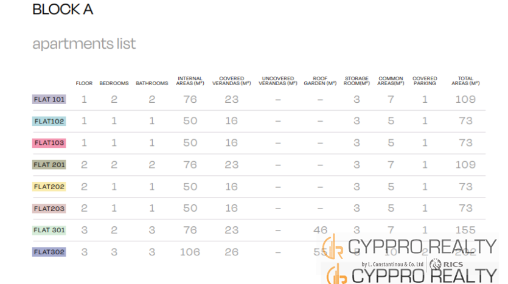Click the INTERNAL AREAS column header
Viewport: 508px width, 284px height.
point(190,81)
